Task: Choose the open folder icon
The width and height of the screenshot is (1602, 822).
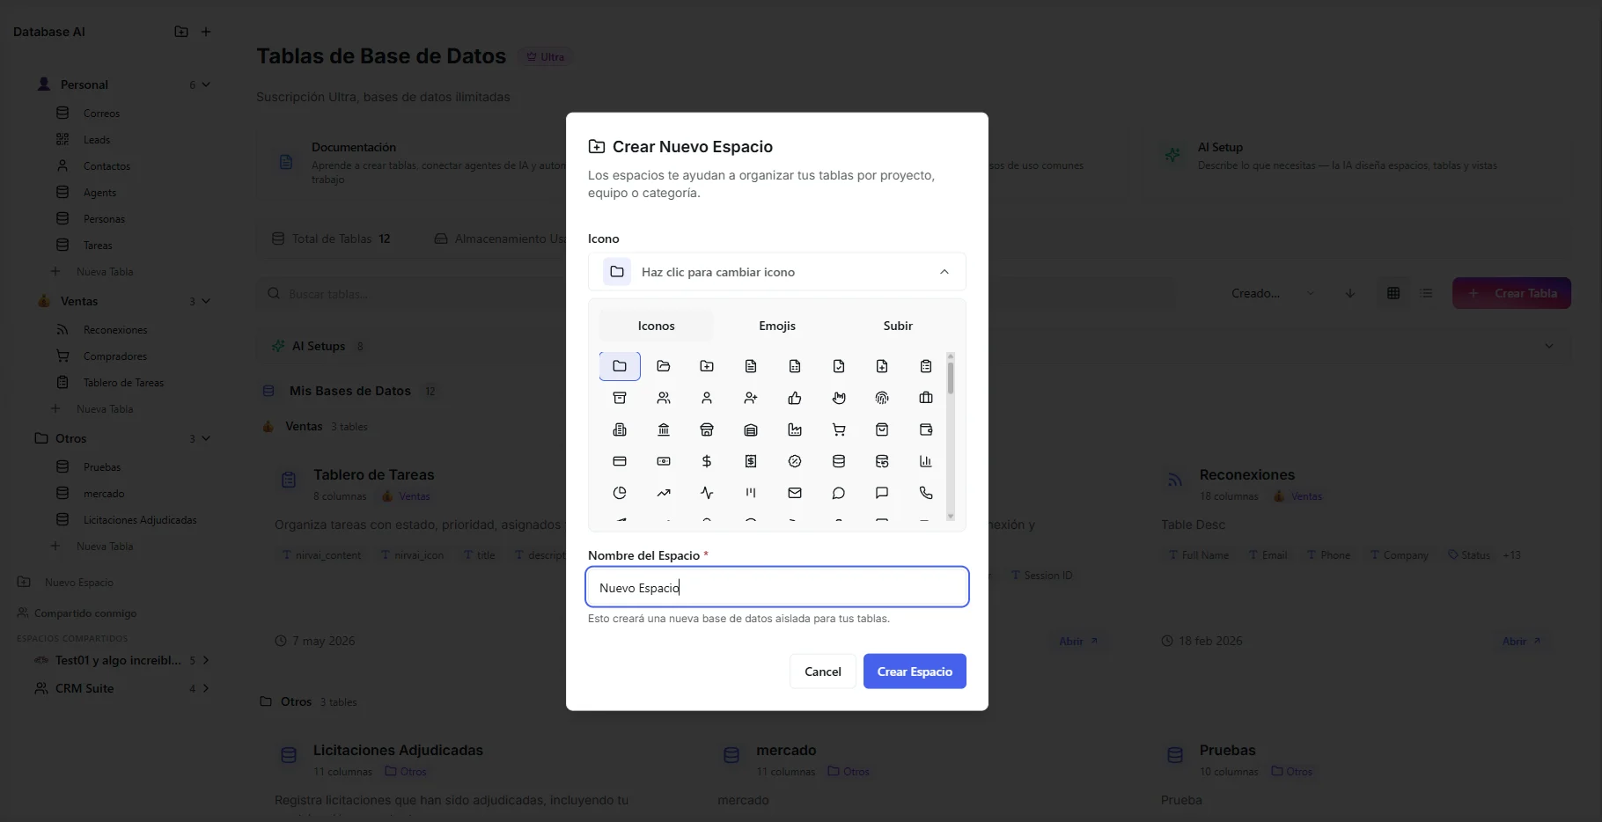Action: (664, 366)
